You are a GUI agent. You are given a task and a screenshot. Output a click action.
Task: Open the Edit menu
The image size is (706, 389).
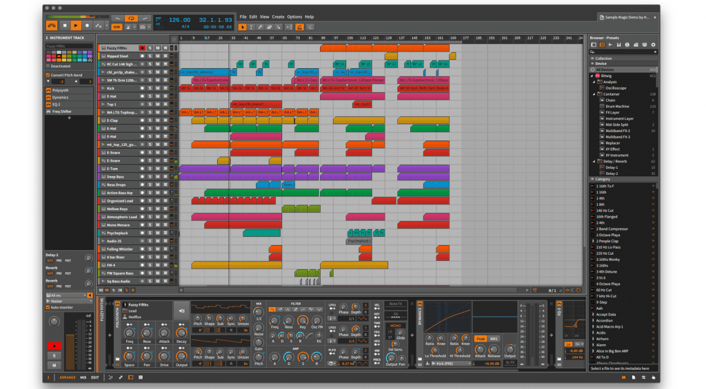click(254, 17)
